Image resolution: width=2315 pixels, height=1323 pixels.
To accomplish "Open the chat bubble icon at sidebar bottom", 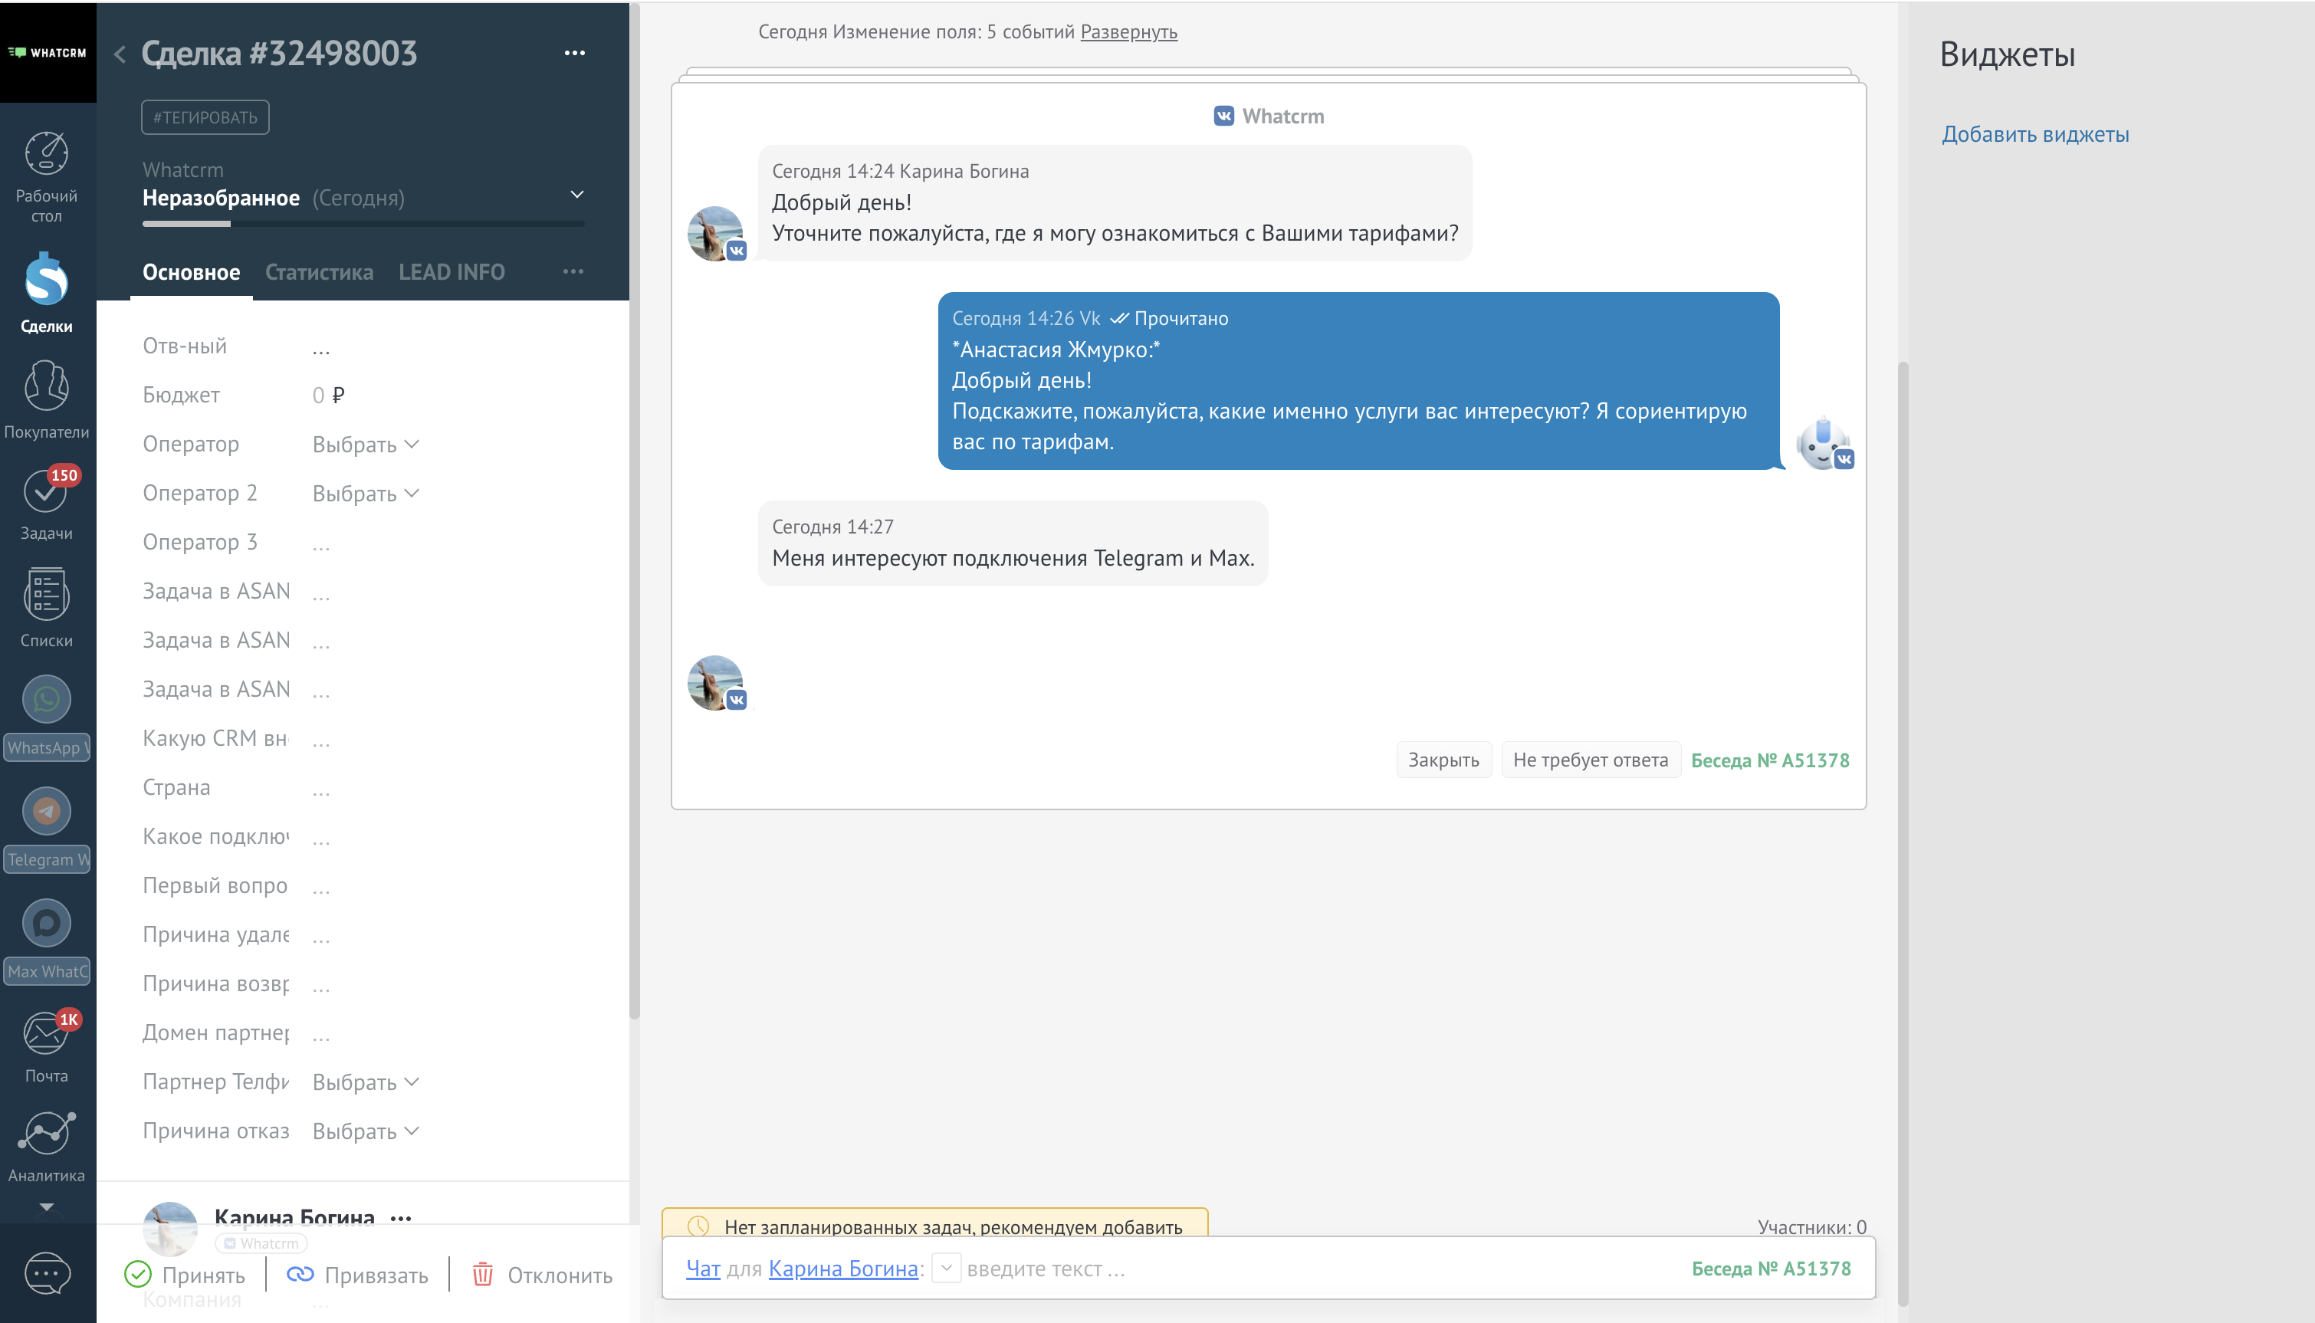I will 46,1273.
